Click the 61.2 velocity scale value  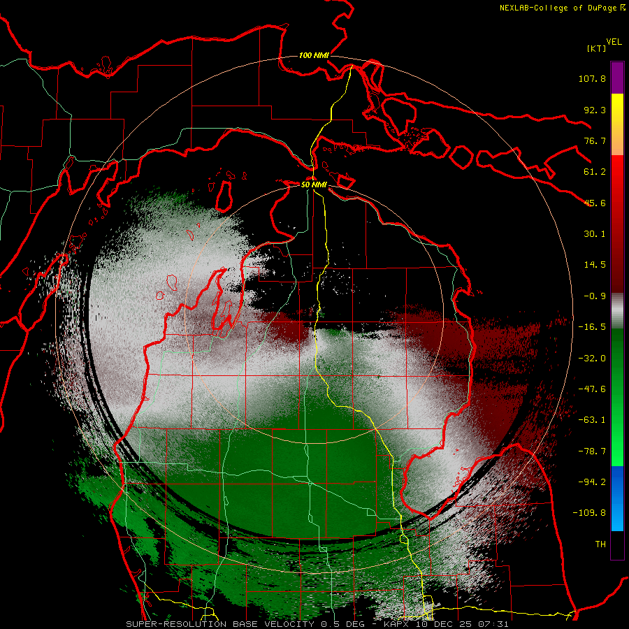click(595, 172)
